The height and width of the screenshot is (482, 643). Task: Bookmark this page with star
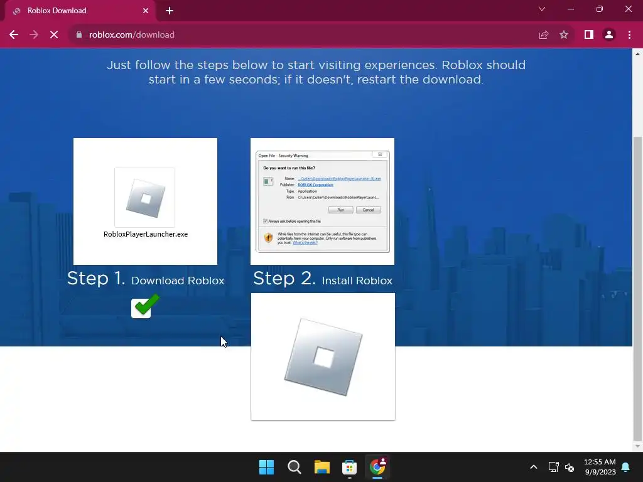coord(564,35)
